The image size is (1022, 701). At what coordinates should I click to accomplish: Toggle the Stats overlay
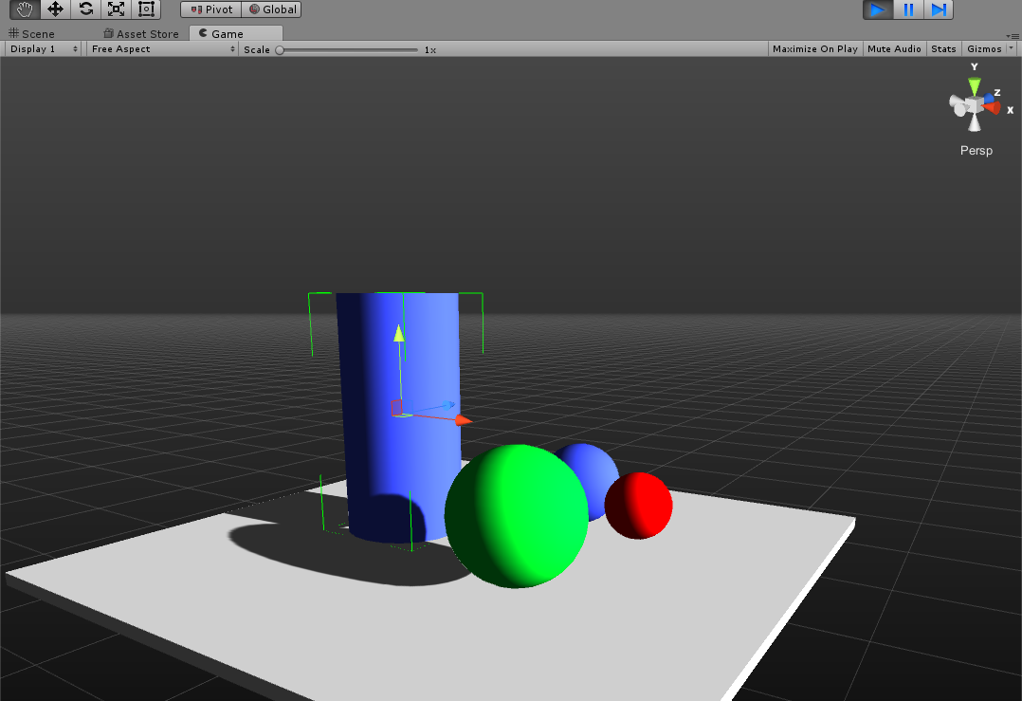point(944,49)
